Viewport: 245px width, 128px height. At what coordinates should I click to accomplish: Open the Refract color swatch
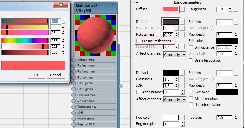(x=171, y=73)
